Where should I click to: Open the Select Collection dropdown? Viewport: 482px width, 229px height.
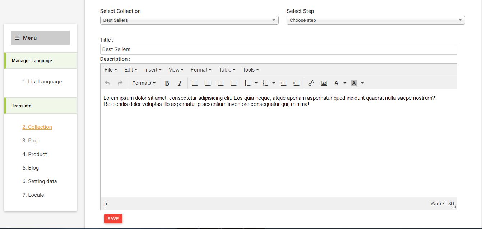click(x=189, y=20)
